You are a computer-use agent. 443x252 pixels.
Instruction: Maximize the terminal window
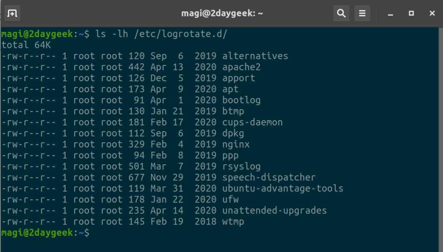411,13
